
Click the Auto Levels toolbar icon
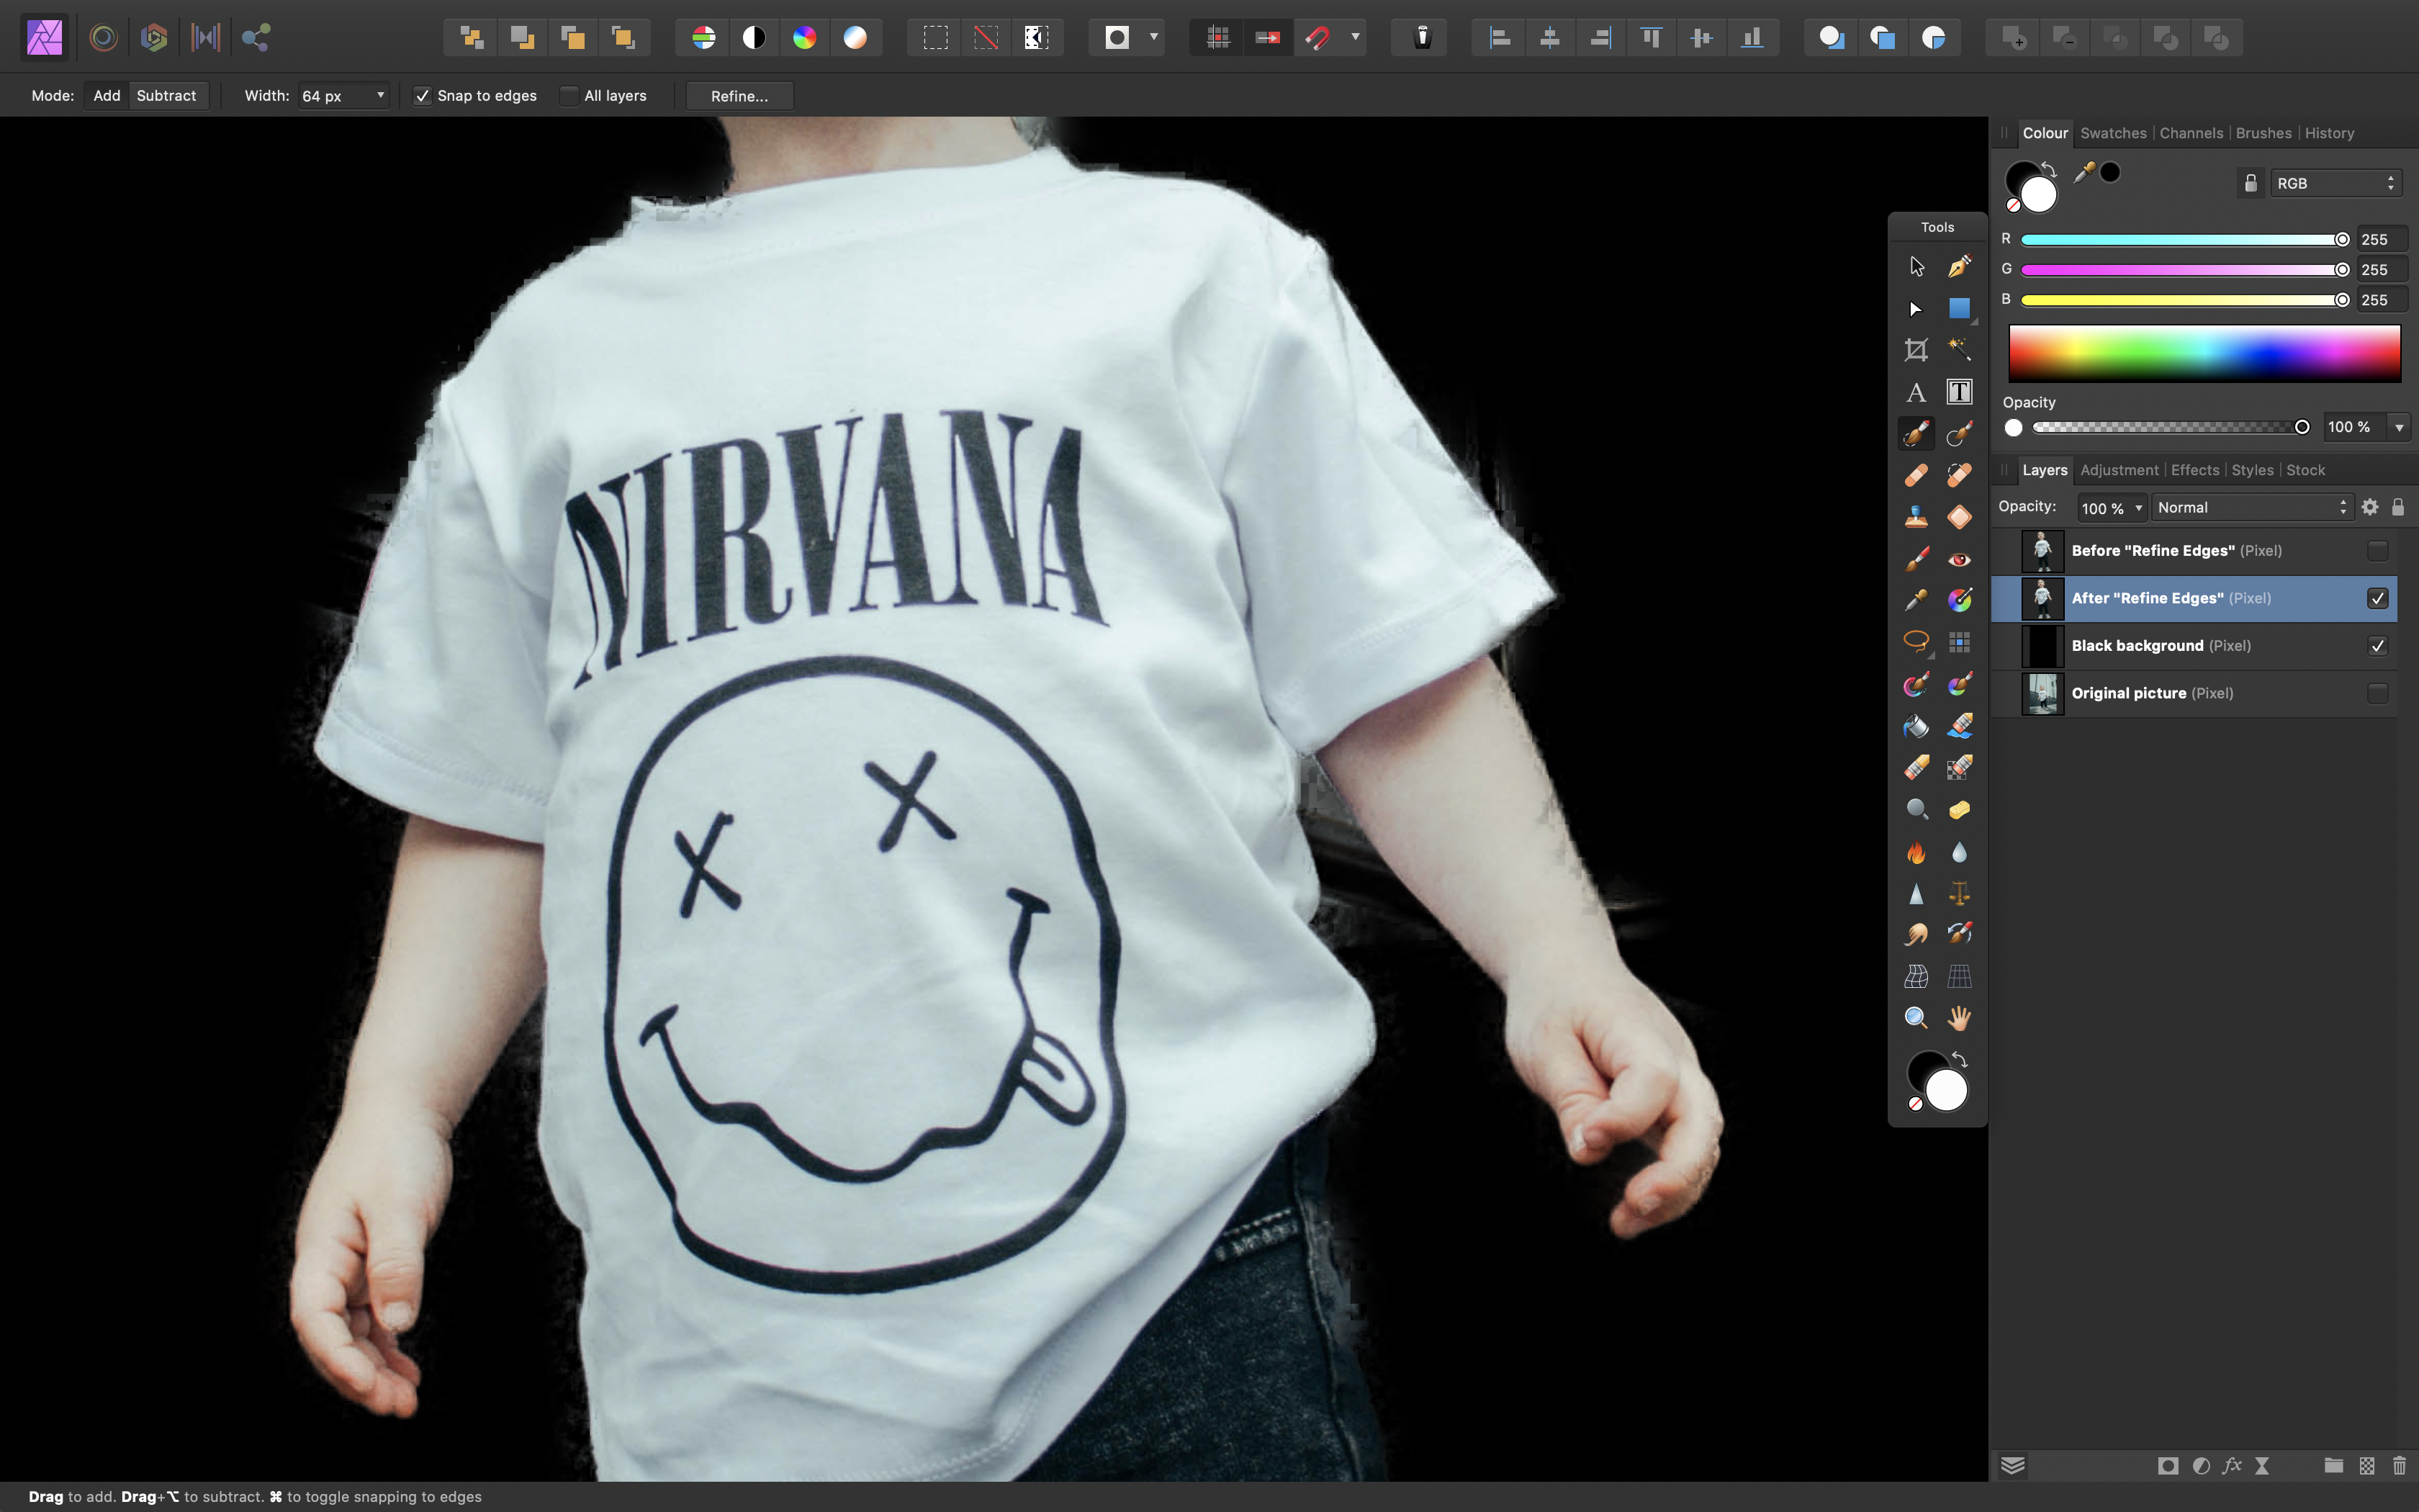point(703,38)
